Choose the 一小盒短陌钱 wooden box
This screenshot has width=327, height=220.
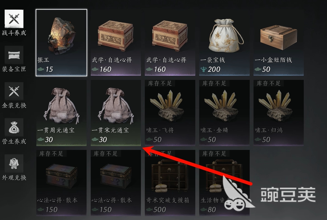[279, 43]
